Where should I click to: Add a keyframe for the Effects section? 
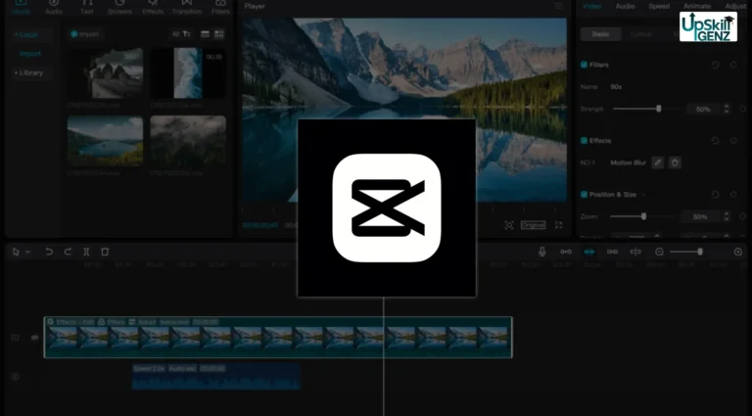[x=733, y=140]
